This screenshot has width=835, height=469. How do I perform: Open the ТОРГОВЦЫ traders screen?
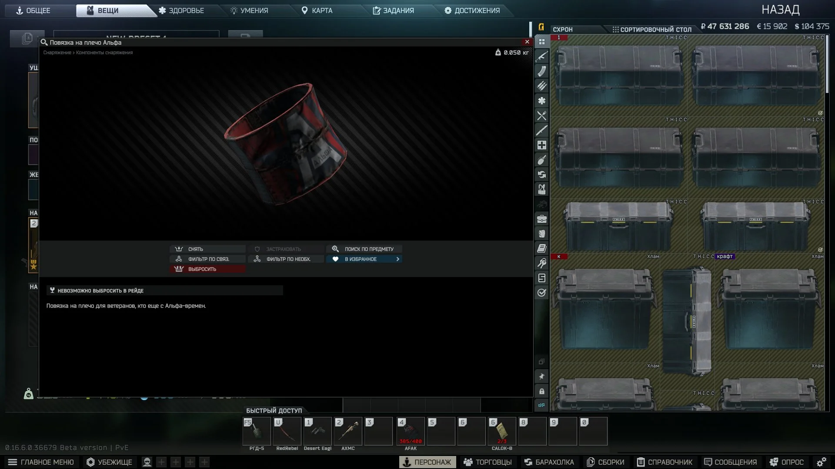click(x=488, y=462)
